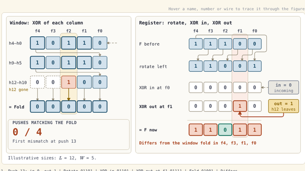
Task: Click the f1 cell of the F before row
Action: pyautogui.click(x=240, y=44)
